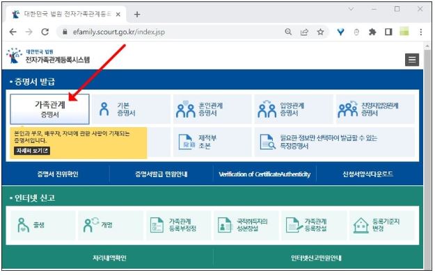Open the 증명서발급 민원안내 menu
The image size is (435, 275).
[x=161, y=174]
